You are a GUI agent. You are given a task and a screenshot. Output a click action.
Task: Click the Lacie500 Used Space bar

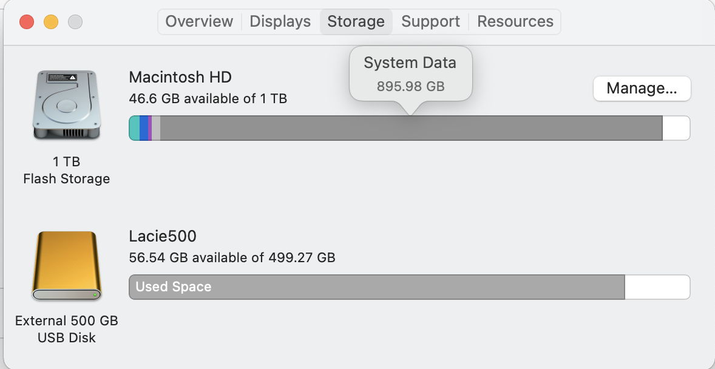376,287
